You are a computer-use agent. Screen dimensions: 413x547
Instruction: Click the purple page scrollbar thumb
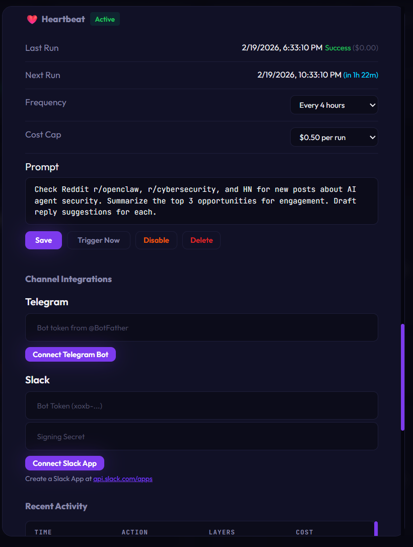(x=402, y=377)
